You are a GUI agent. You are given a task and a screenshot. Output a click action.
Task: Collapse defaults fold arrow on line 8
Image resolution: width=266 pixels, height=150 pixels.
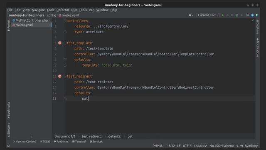65,60
